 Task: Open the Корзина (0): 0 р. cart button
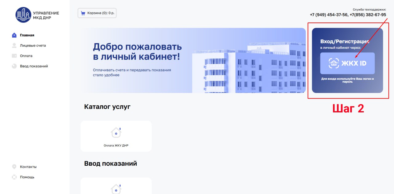coord(97,13)
